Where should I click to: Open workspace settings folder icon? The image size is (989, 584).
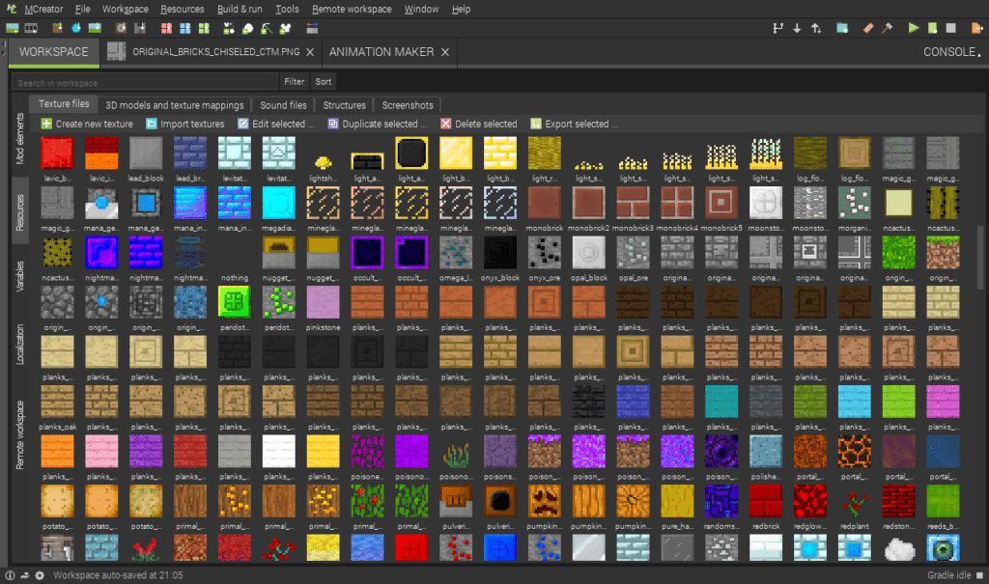(x=842, y=28)
